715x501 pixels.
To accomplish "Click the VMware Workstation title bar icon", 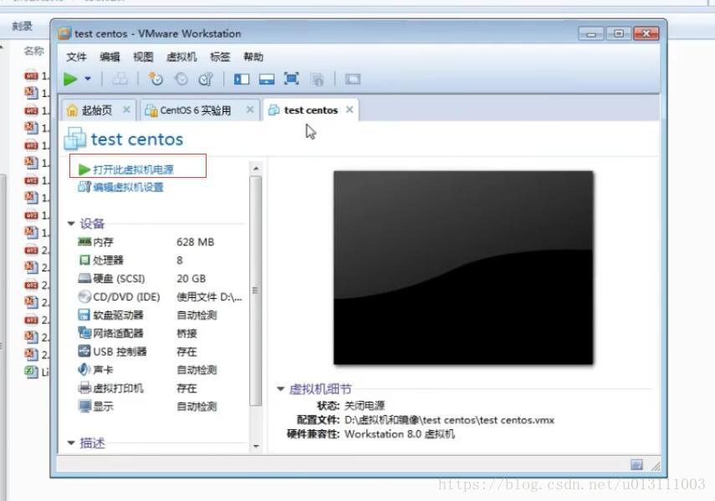I will click(64, 33).
